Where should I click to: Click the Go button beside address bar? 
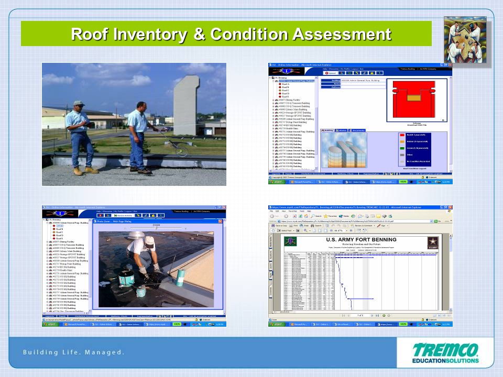click(x=437, y=221)
